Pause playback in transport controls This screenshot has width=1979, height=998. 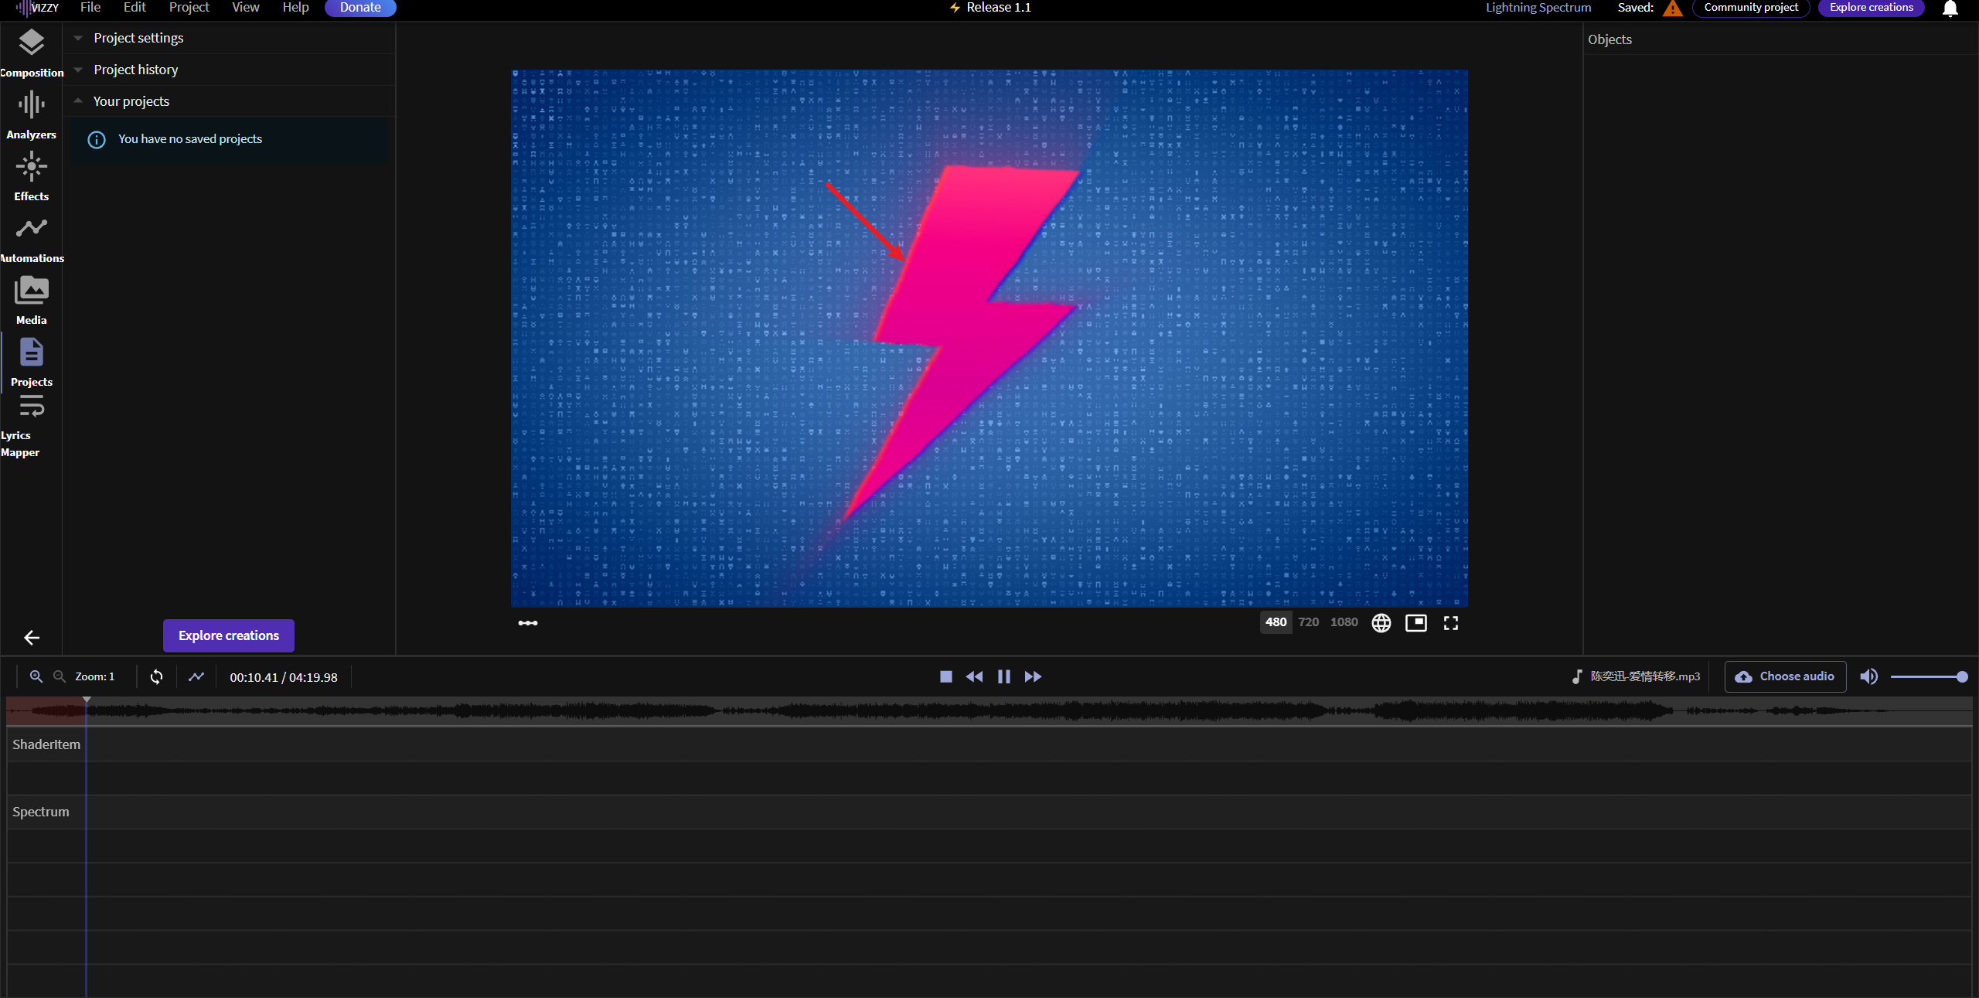pos(1003,676)
